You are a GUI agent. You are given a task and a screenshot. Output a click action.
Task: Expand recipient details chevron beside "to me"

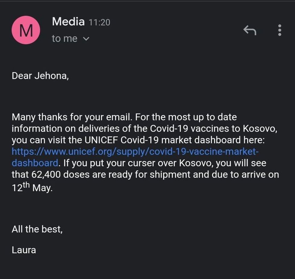(x=86, y=39)
